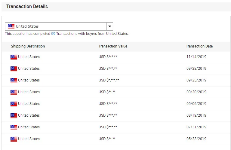Screen dimensions: 231x150
Task: Click the US flag in the 09/06/2019 row
Action: click(14, 104)
